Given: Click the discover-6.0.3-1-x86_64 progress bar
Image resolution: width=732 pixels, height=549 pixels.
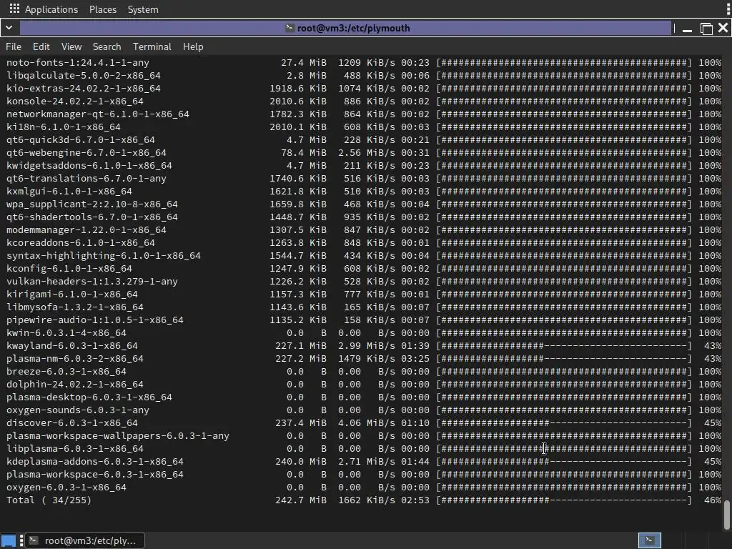Looking at the screenshot, I should pos(564,423).
